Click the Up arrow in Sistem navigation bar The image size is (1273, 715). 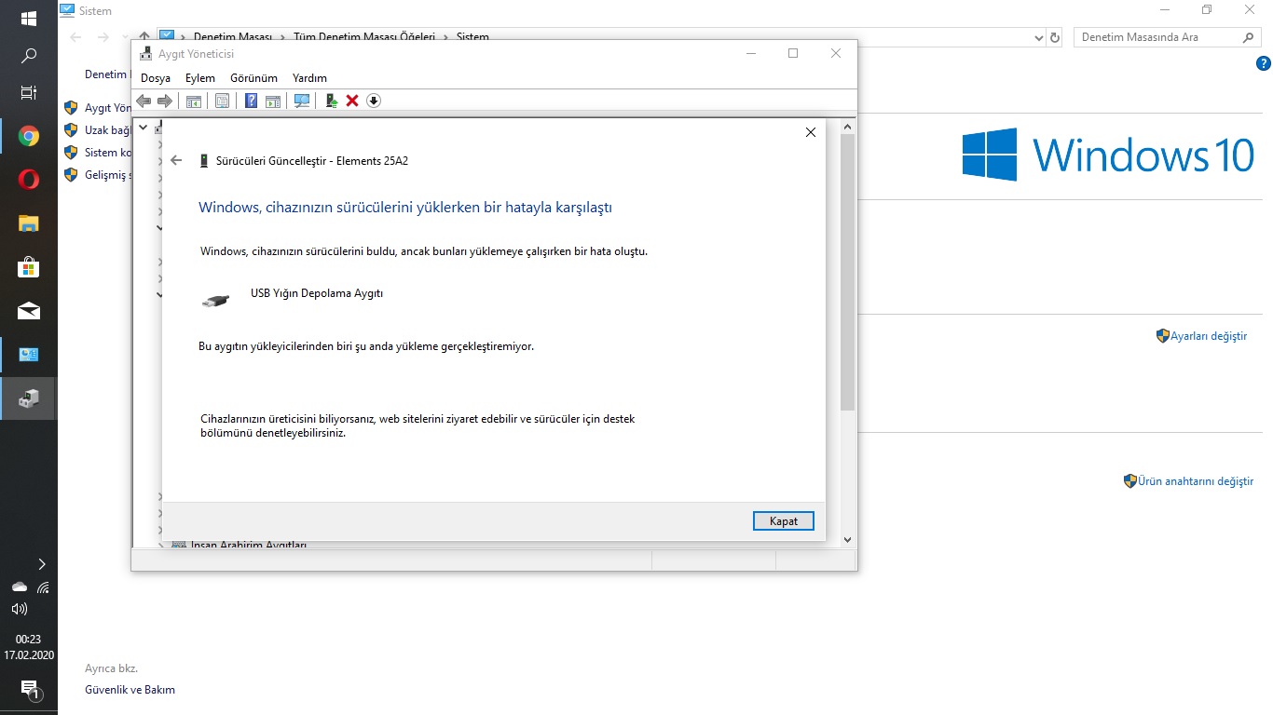click(144, 37)
